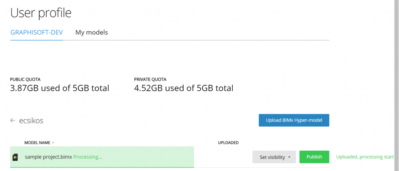
Task: Open the My models tab
Action: pyautogui.click(x=92, y=32)
